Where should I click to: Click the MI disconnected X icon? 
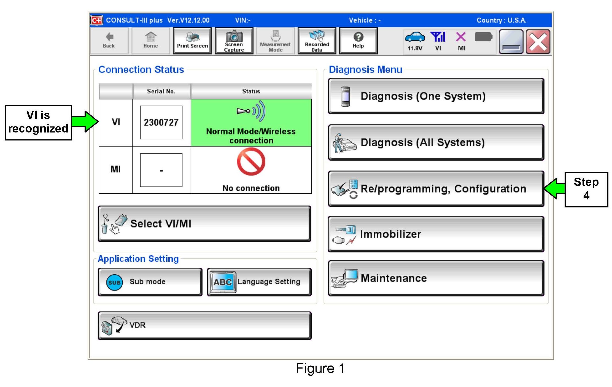click(461, 37)
